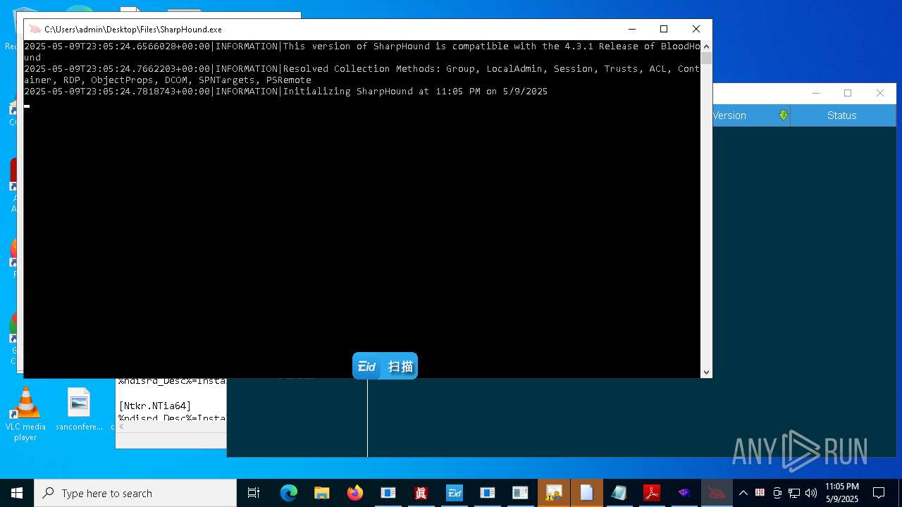Minimize the background table window
This screenshot has width=902, height=507.
coord(816,93)
